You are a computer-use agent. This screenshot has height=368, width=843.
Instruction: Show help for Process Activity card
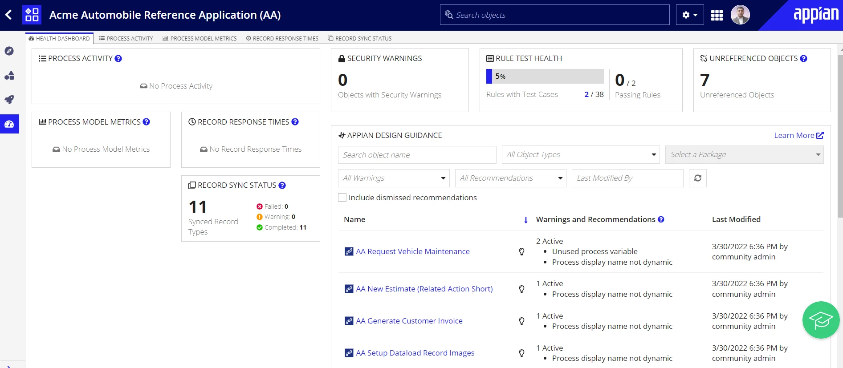[x=118, y=58]
